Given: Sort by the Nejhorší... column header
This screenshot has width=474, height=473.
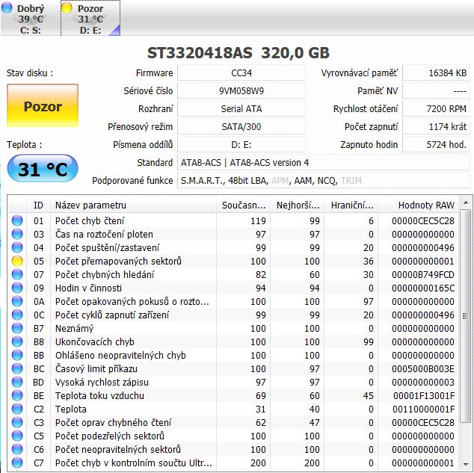Looking at the screenshot, I should [297, 205].
